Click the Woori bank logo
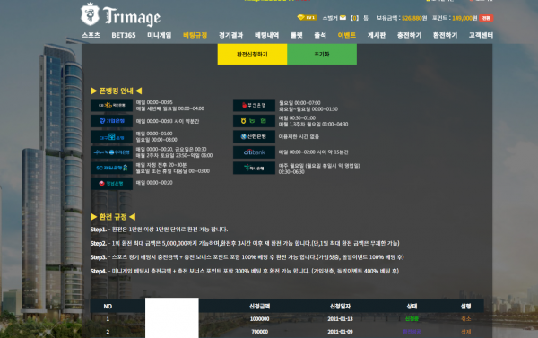The height and width of the screenshot is (338, 538). (111, 152)
